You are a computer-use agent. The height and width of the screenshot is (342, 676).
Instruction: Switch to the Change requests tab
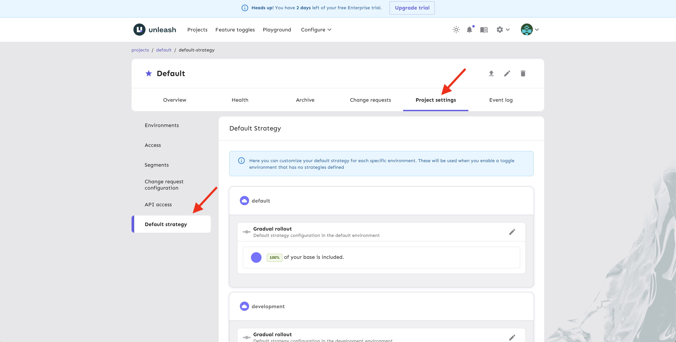click(x=370, y=100)
